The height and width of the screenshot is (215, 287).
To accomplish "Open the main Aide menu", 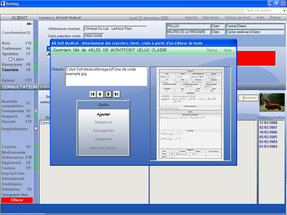I will [260, 18].
